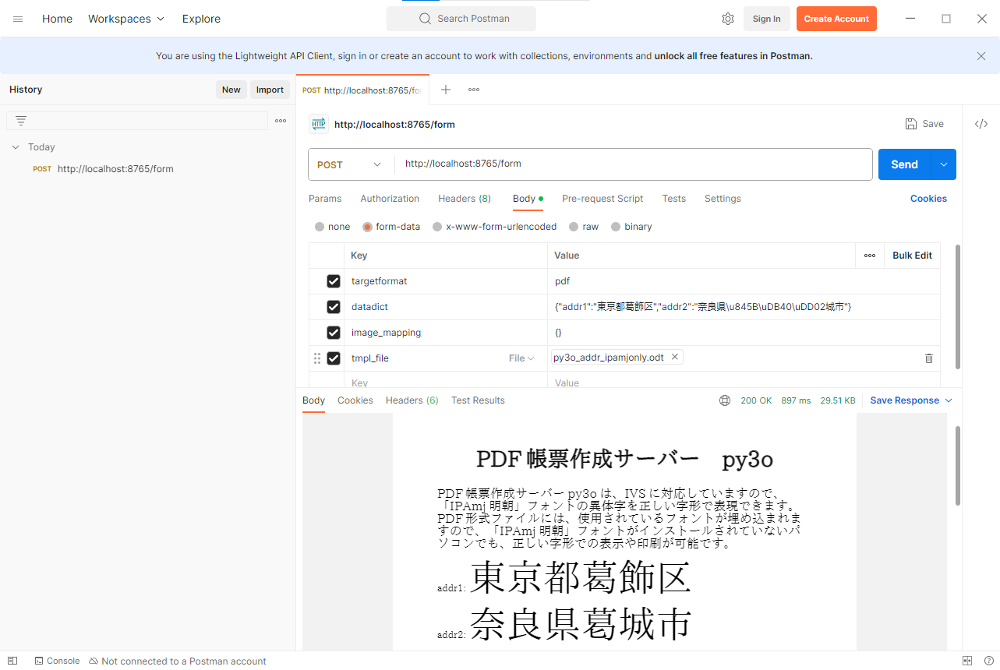The image size is (1000, 670).
Task: Select the binary body type
Action: pyautogui.click(x=616, y=227)
